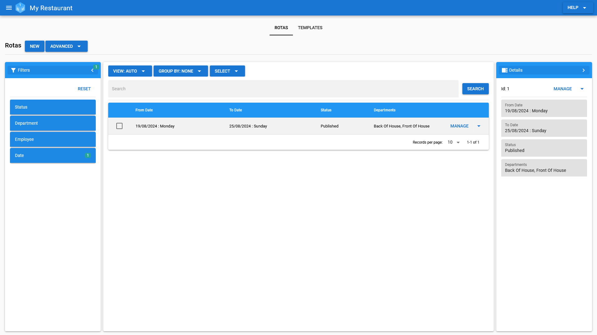The width and height of the screenshot is (597, 335).
Task: Expand the GROUP BY: NONE dropdown
Action: point(180,71)
